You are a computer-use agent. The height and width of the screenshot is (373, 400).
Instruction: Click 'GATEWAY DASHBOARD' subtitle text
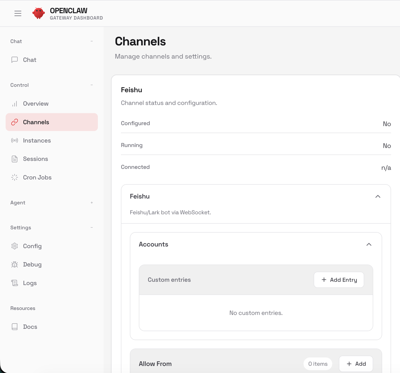pos(76,18)
